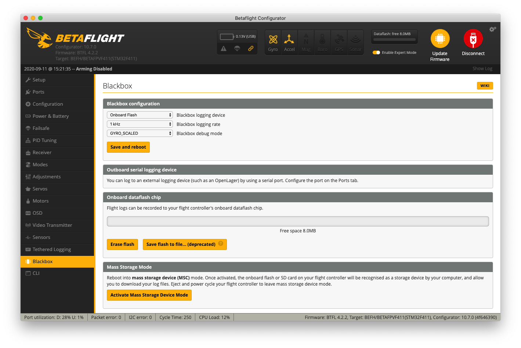Click the battery voltage indicator icon
This screenshot has width=521, height=348.
point(227,37)
